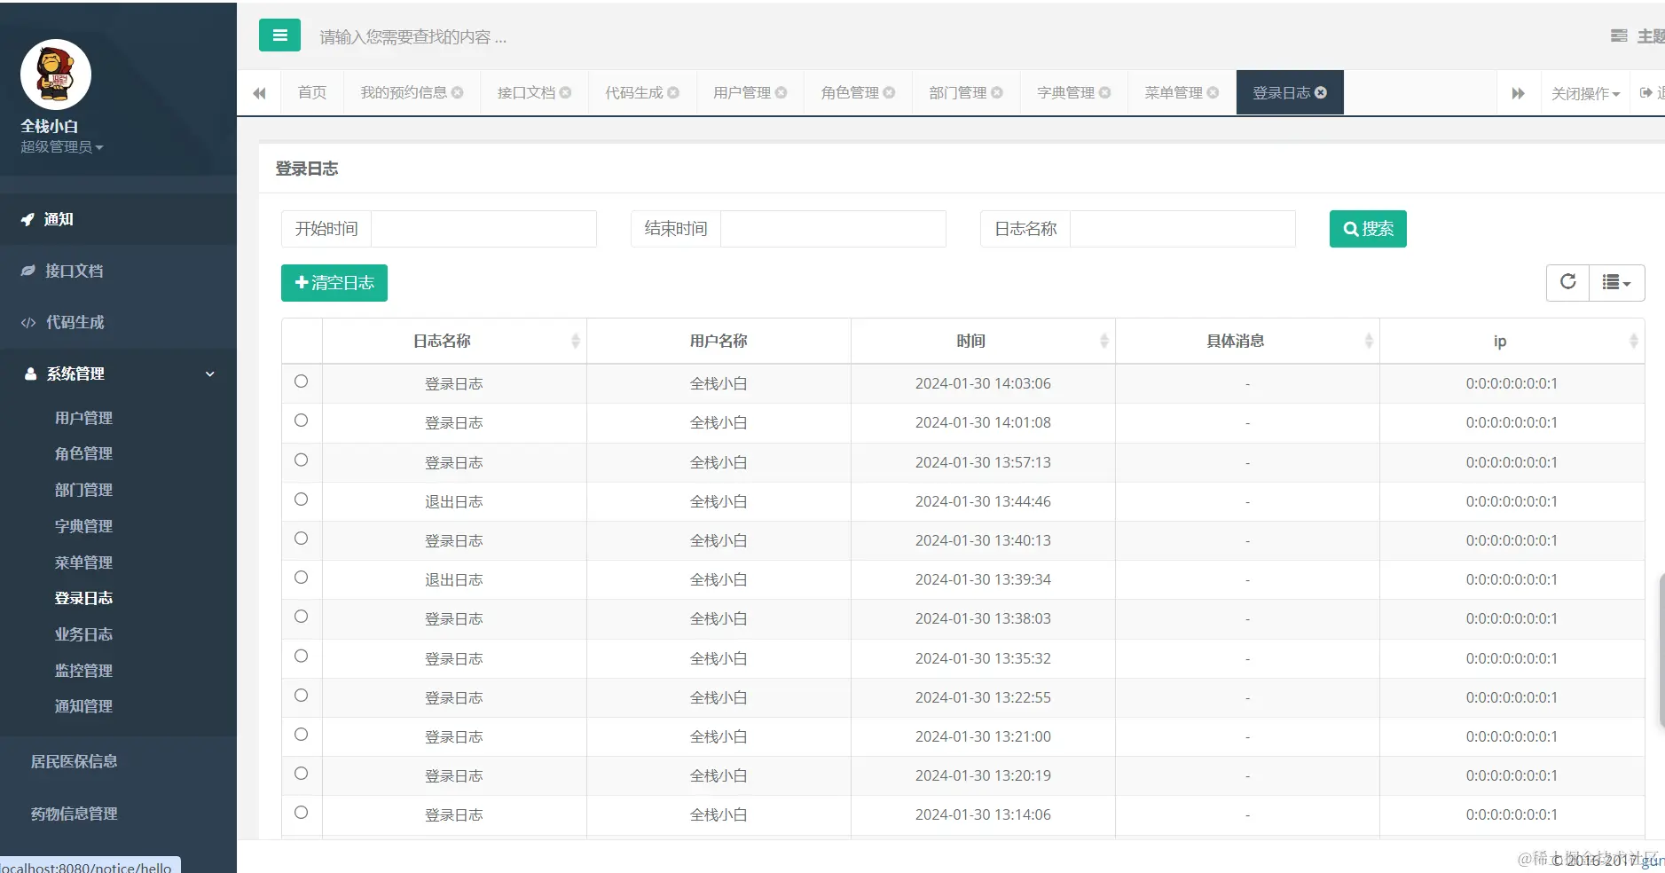Select radio for 13:14:06 log row
Viewport: 1665px width, 873px height.
tap(302, 813)
